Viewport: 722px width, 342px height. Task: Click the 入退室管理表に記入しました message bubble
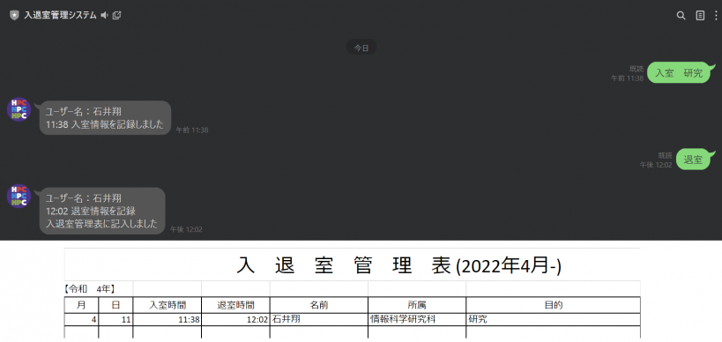[102, 211]
